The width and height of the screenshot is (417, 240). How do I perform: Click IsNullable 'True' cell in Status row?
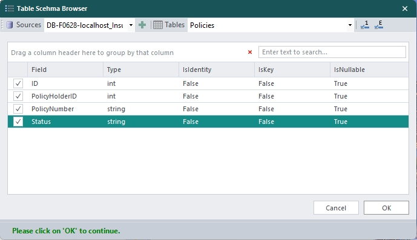(369, 122)
